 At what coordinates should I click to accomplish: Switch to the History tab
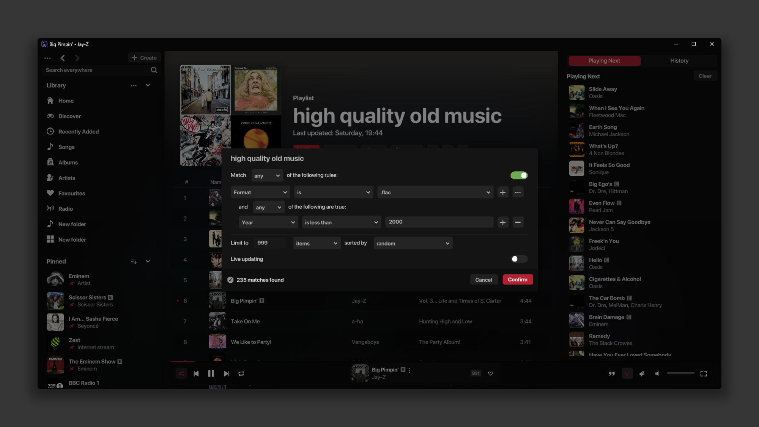[x=679, y=61]
